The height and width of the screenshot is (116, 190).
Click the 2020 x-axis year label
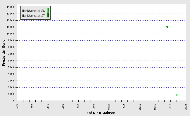coord(170,107)
